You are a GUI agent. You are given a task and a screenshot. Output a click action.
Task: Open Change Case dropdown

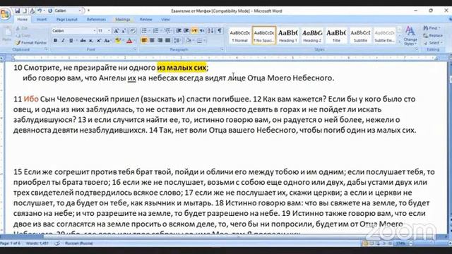point(107,41)
